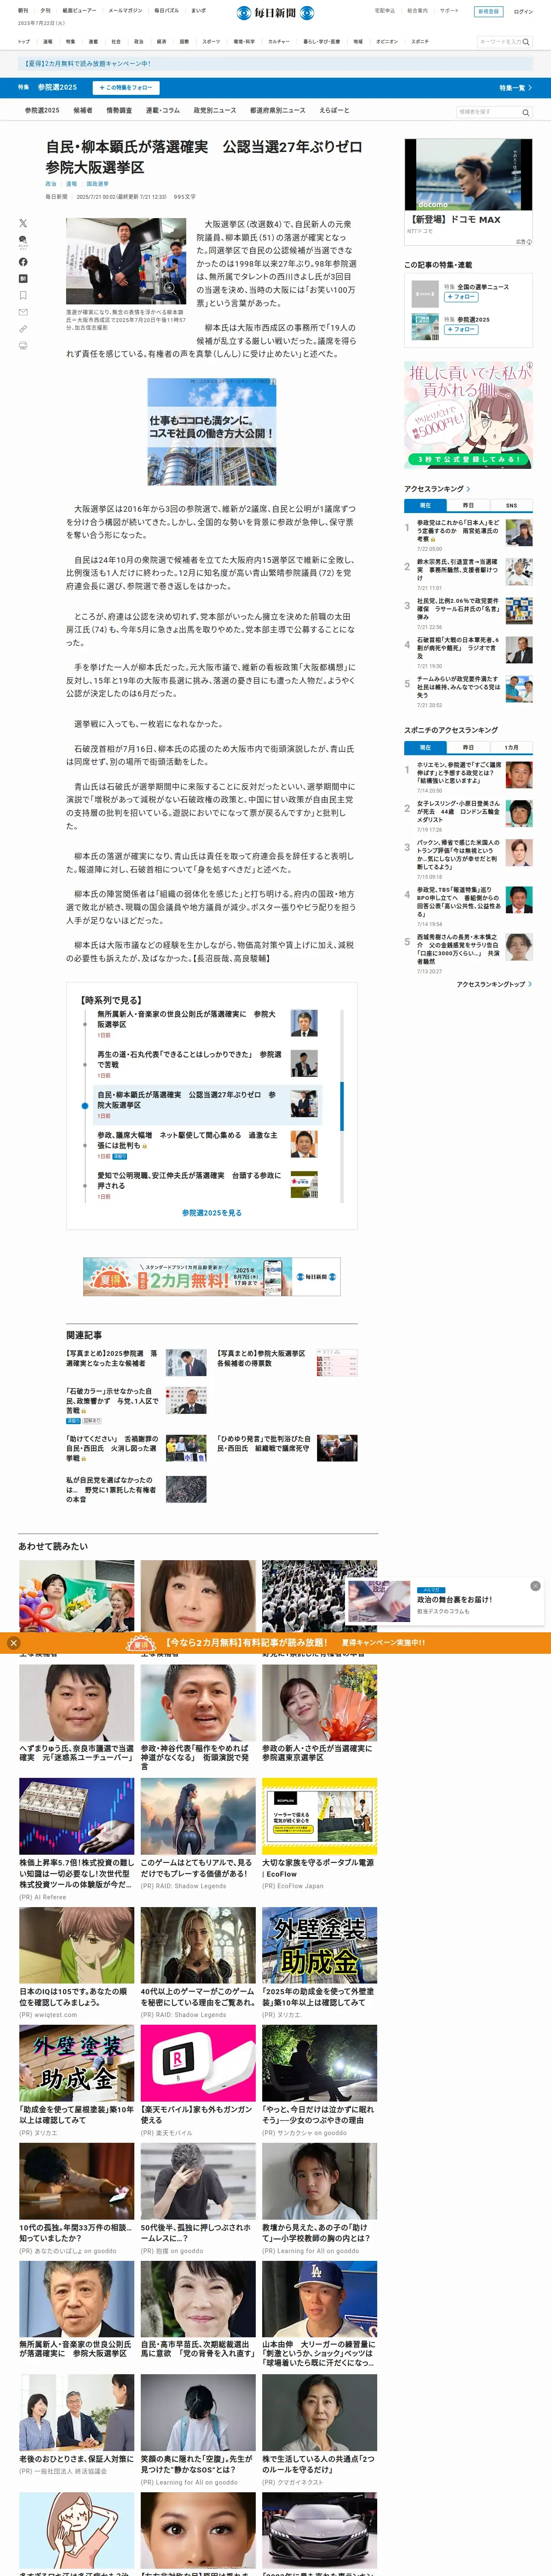Open the 特集一覧 arrow link
The image size is (551, 2576).
[x=516, y=88]
